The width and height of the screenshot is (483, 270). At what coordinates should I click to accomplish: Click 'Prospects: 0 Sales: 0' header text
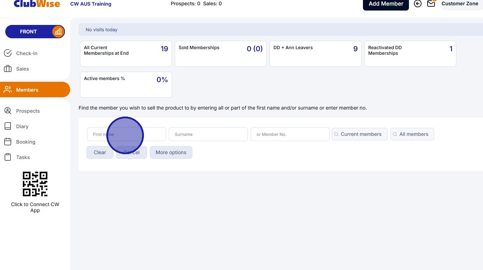(x=196, y=4)
